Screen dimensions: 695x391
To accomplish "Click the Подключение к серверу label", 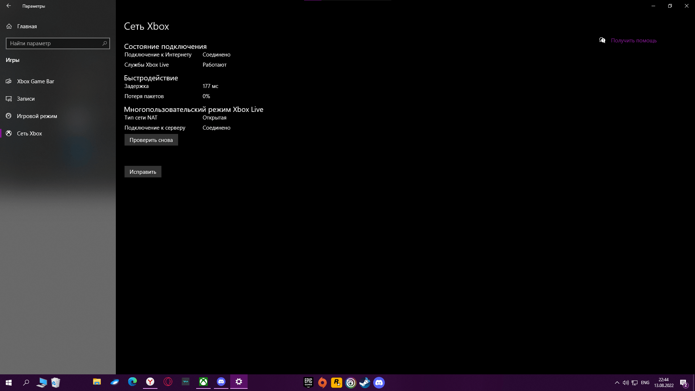I will pos(155,128).
